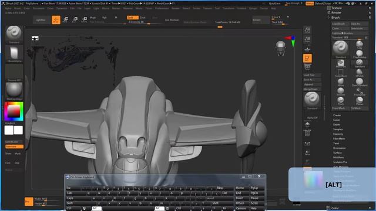This screenshot has width=376, height=211.
Task: Click the camera head orientation gizmo
Action: click(x=281, y=48)
